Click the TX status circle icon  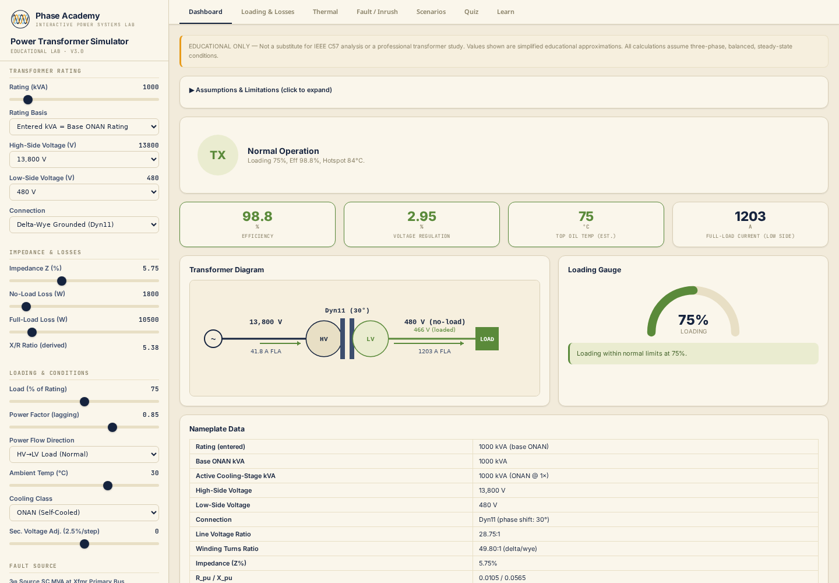click(218, 155)
